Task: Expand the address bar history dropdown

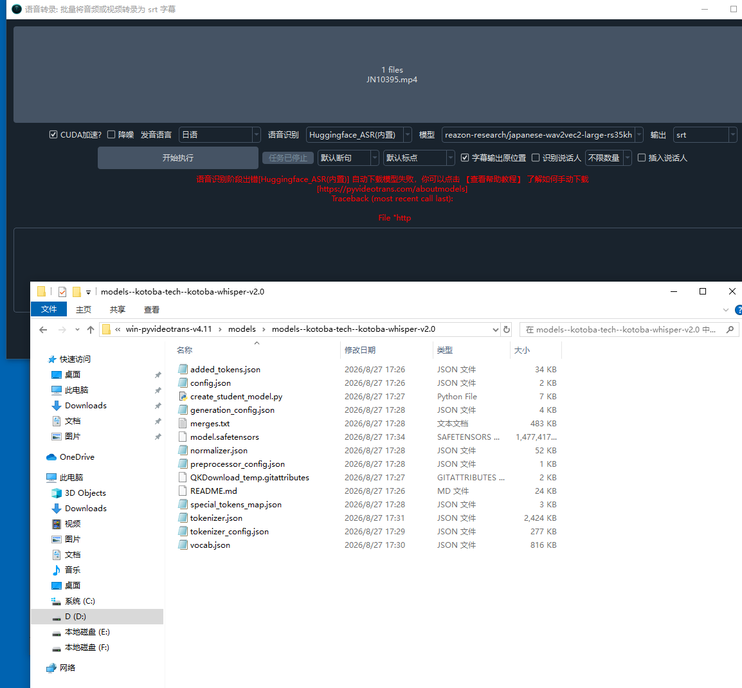Action: click(x=496, y=330)
